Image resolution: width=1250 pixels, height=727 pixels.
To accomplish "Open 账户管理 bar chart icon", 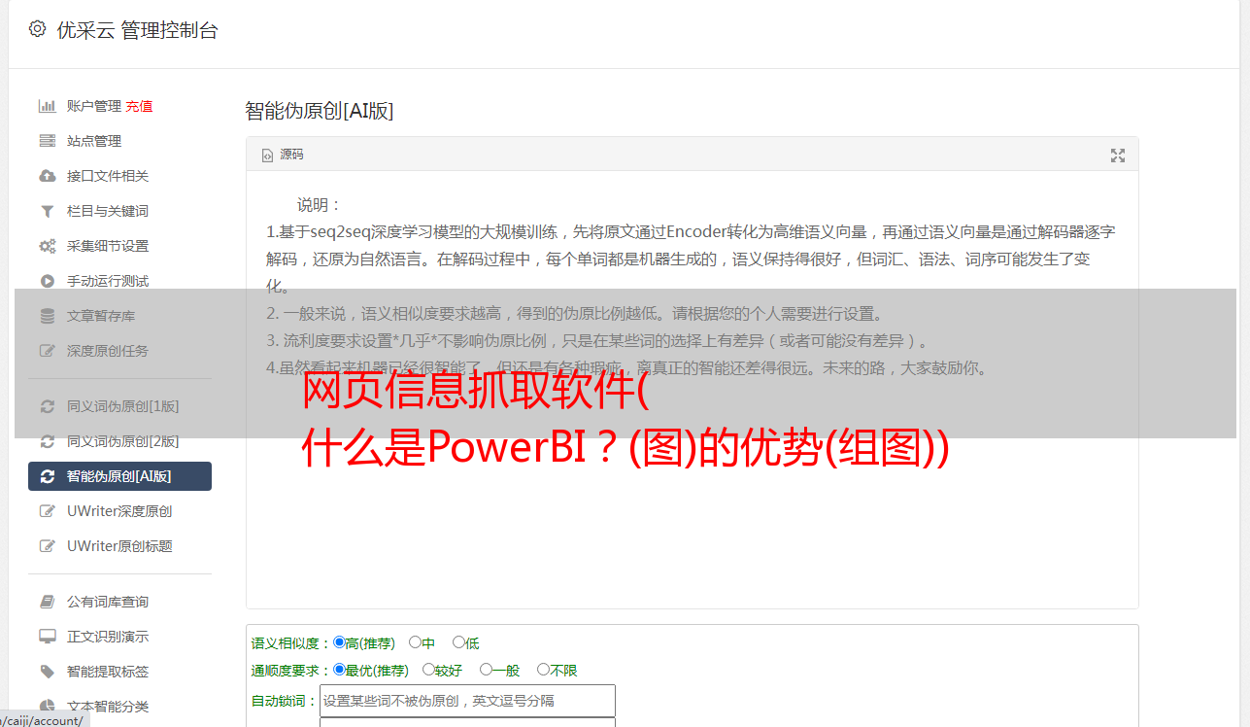I will point(47,106).
